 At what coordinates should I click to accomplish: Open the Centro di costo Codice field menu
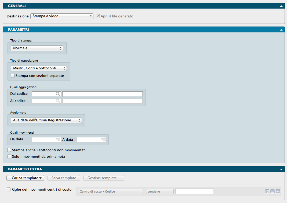110,191
